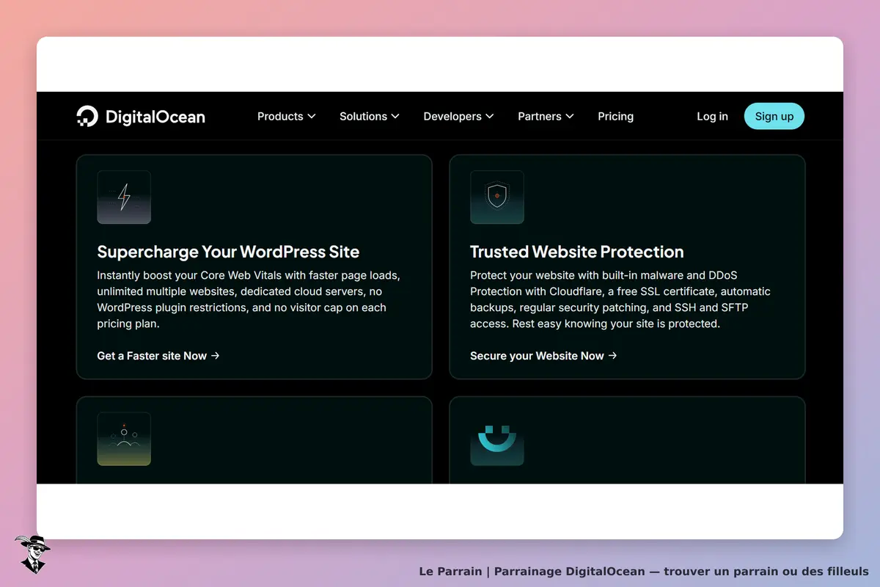Image resolution: width=880 pixels, height=587 pixels.
Task: Click the Le Parrain Parrainage DigitalOcean caption
Action: pos(644,571)
